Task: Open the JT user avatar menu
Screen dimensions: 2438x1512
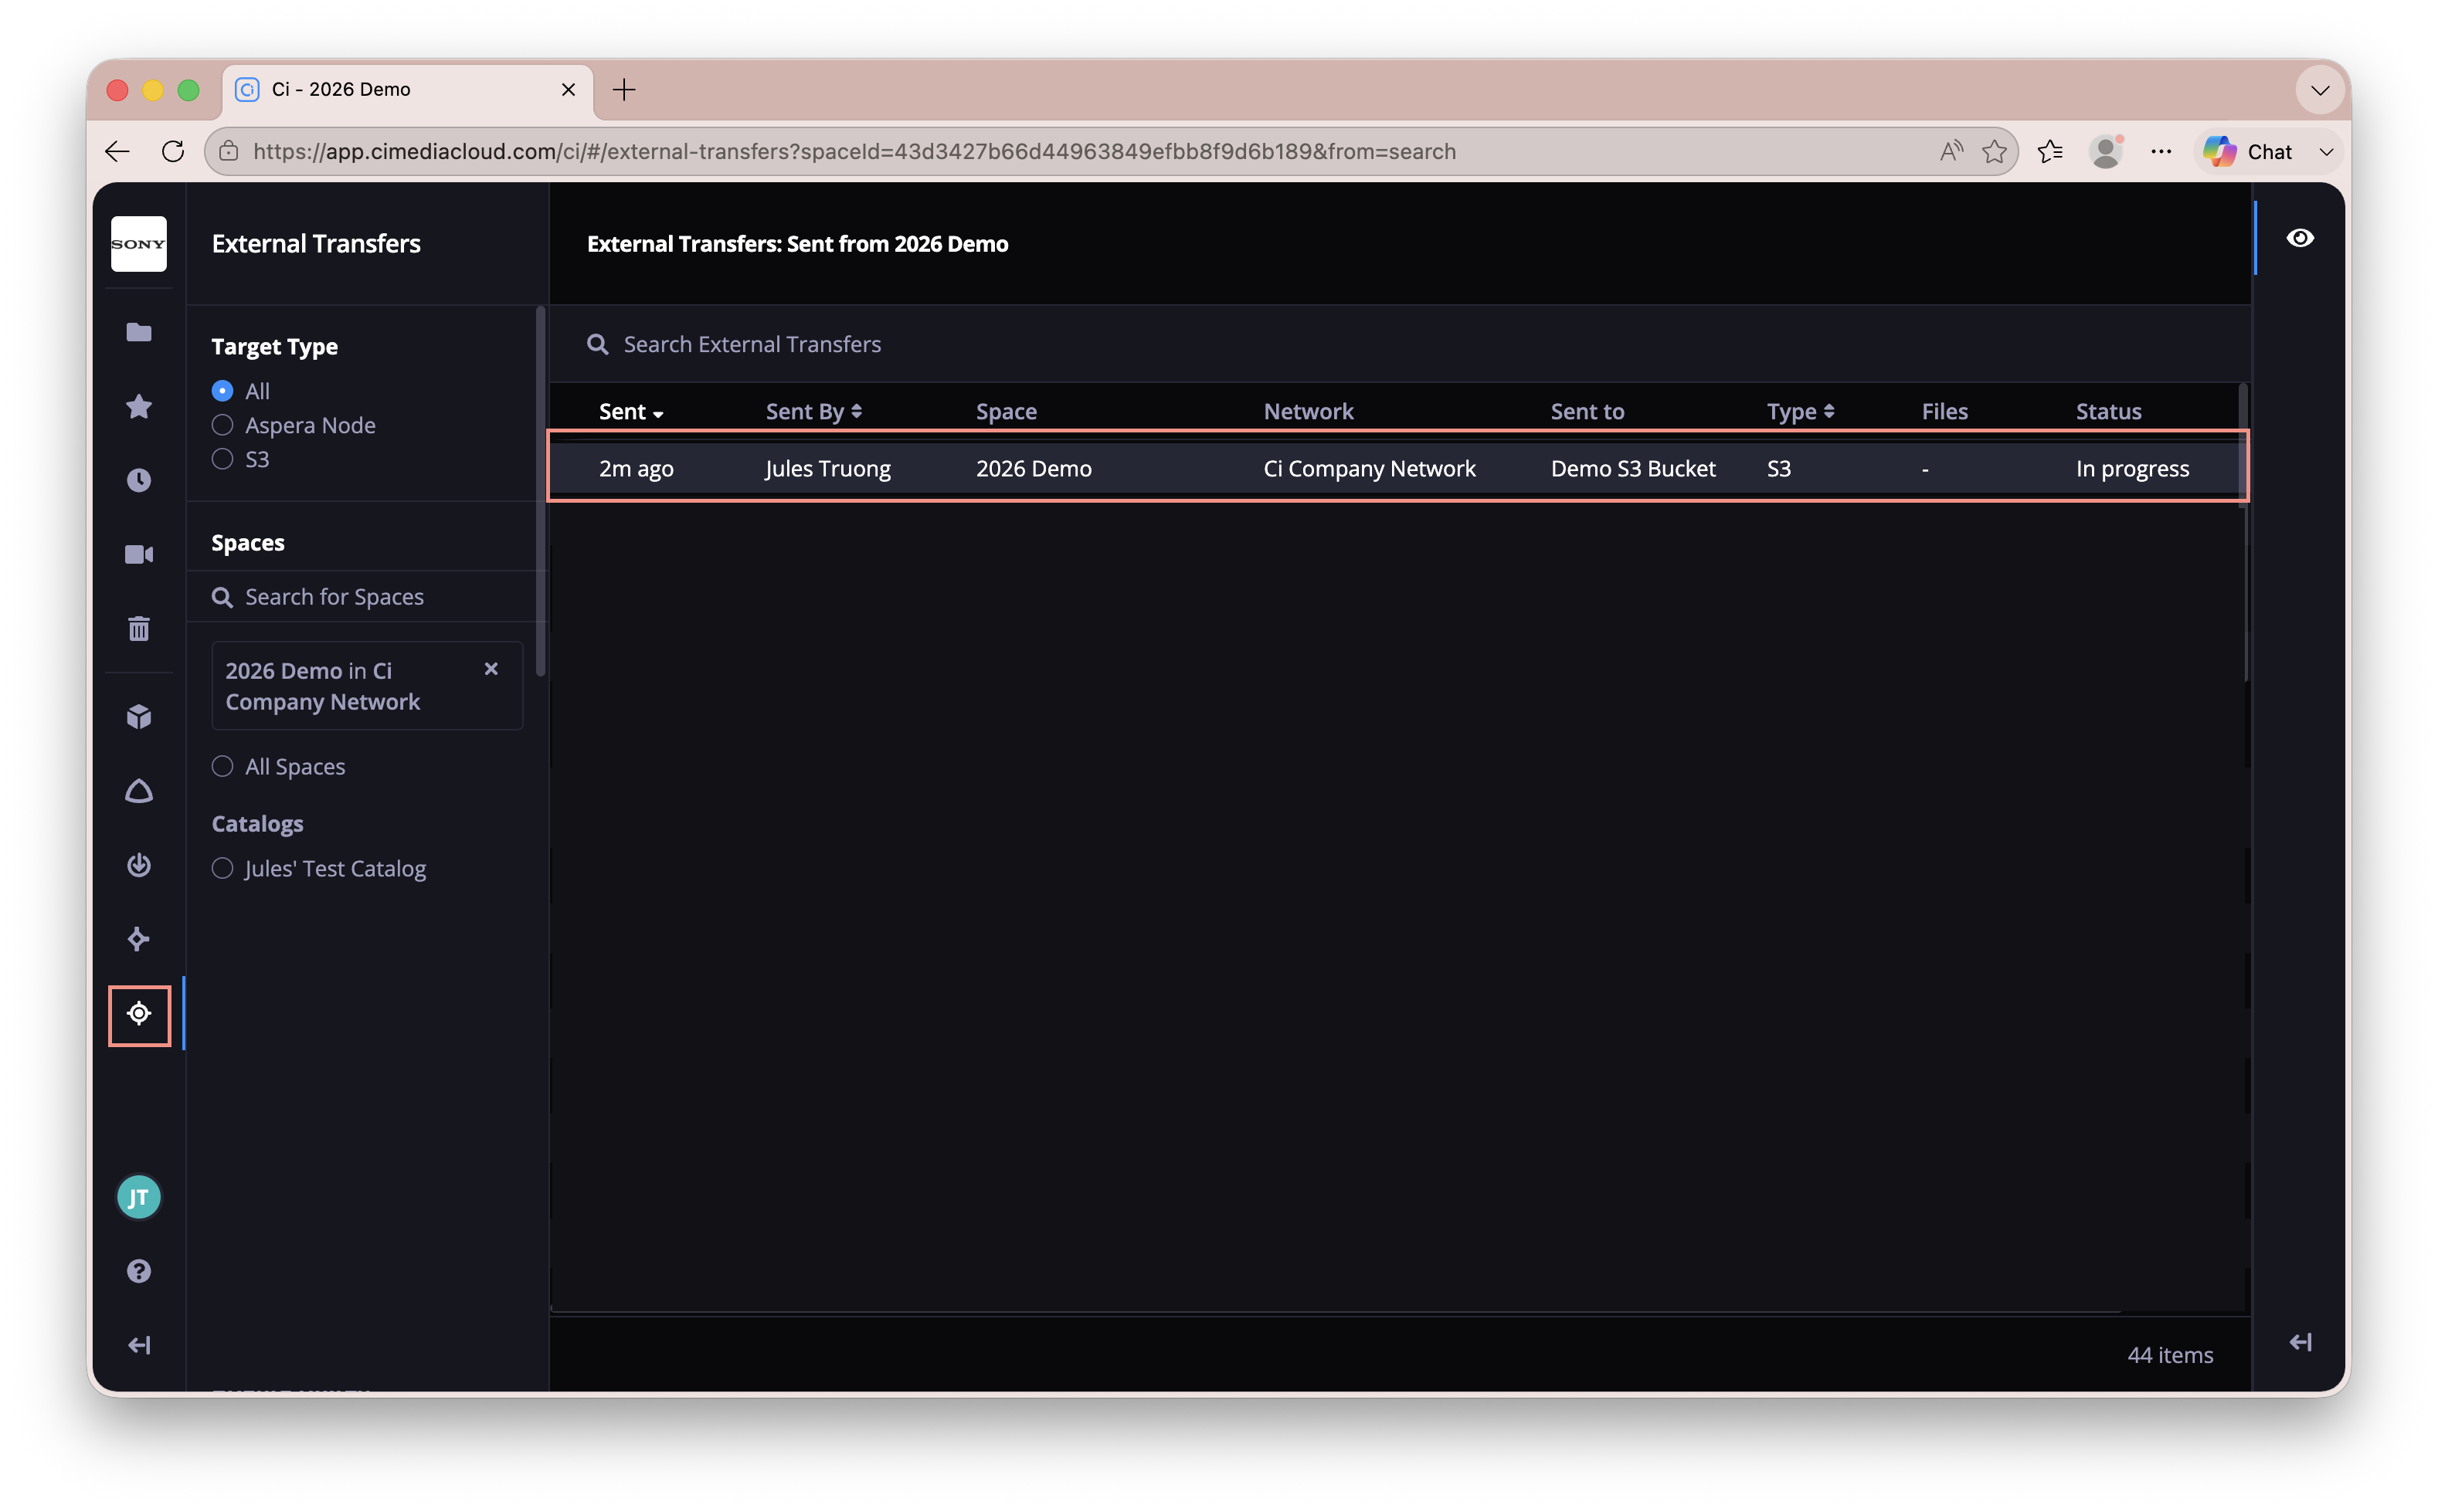Action: click(x=138, y=1197)
